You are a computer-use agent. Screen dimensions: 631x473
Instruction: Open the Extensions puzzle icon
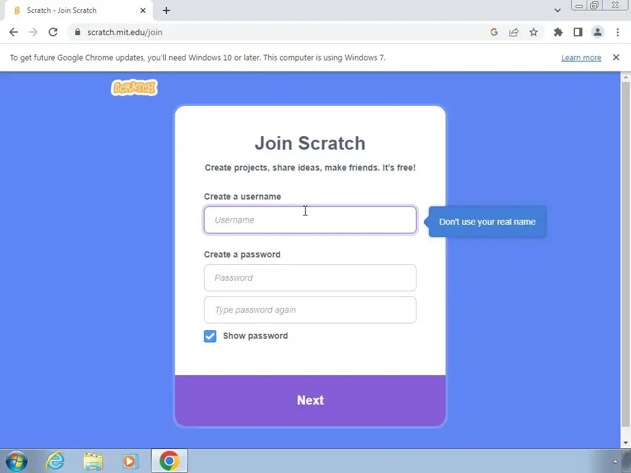point(558,32)
